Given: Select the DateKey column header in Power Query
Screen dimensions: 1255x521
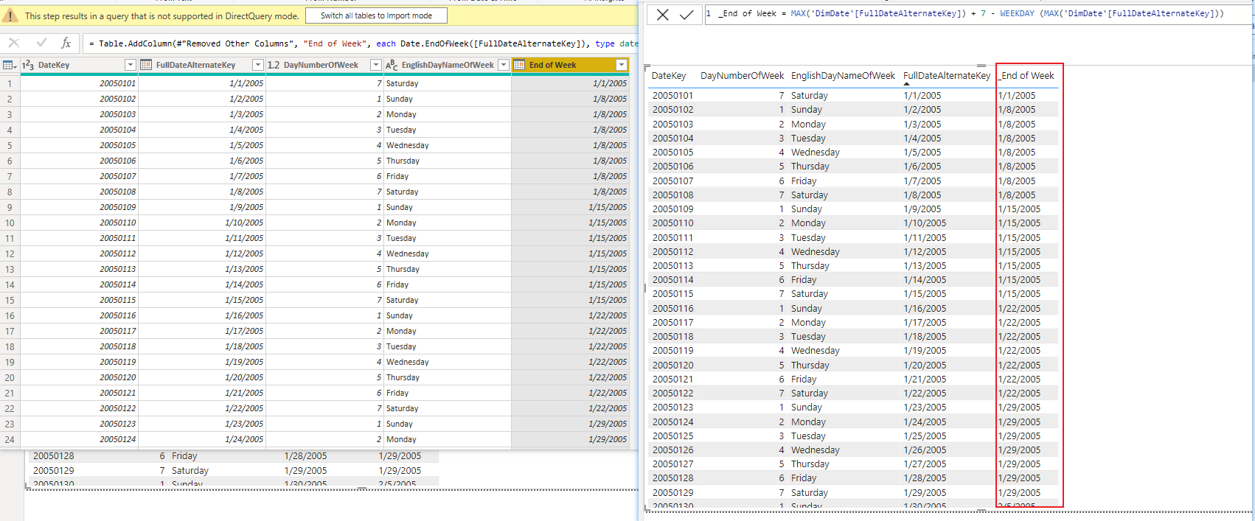Looking at the screenshot, I should [79, 65].
